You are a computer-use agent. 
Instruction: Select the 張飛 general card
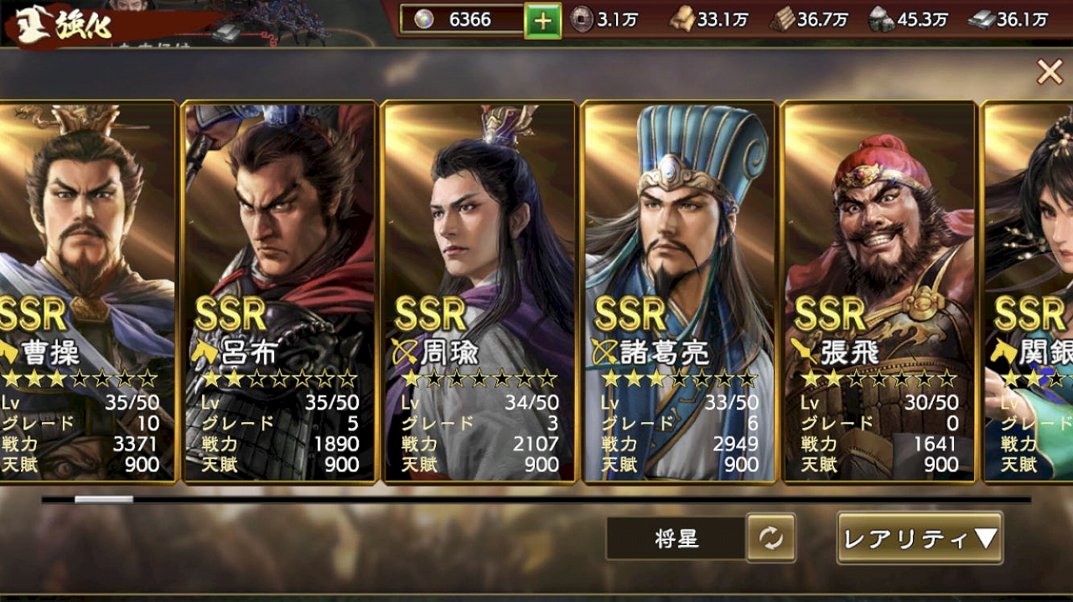(x=879, y=291)
